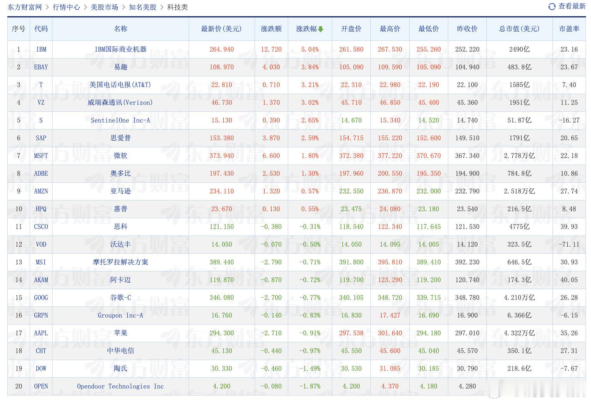Click the ADBE ticker code
Image resolution: width=591 pixels, height=404 pixels.
41,173
